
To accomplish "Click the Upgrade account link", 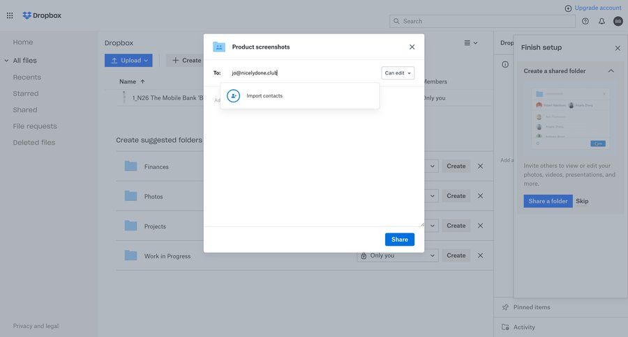I will [x=598, y=8].
